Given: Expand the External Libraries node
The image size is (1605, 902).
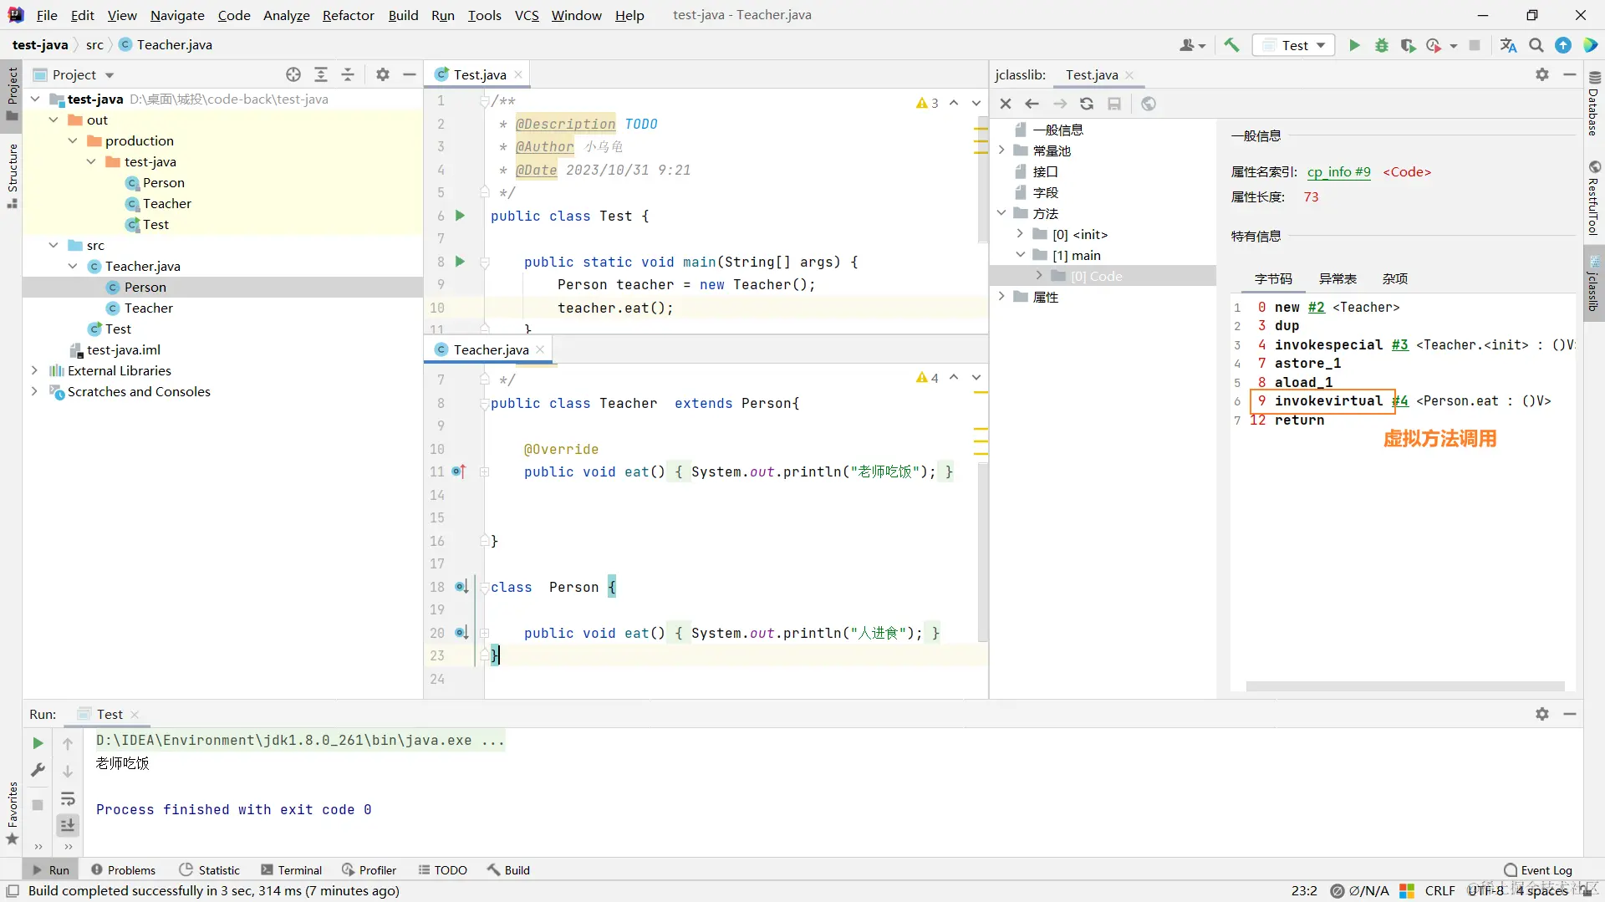Looking at the screenshot, I should 34,370.
